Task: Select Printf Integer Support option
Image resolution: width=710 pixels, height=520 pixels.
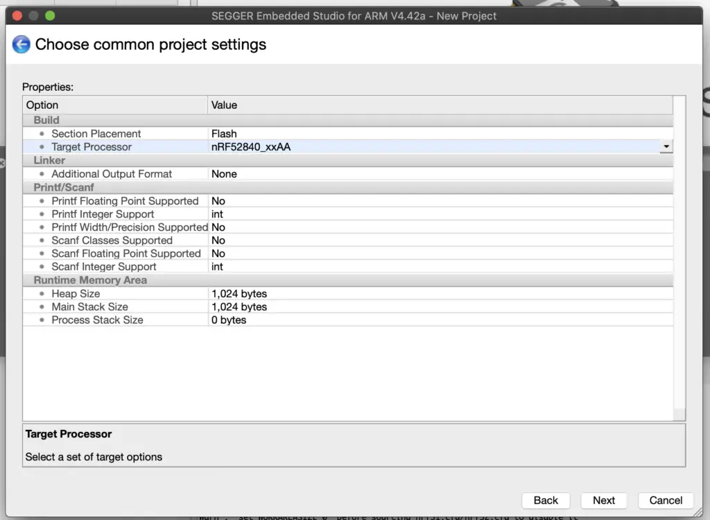Action: 103,214
